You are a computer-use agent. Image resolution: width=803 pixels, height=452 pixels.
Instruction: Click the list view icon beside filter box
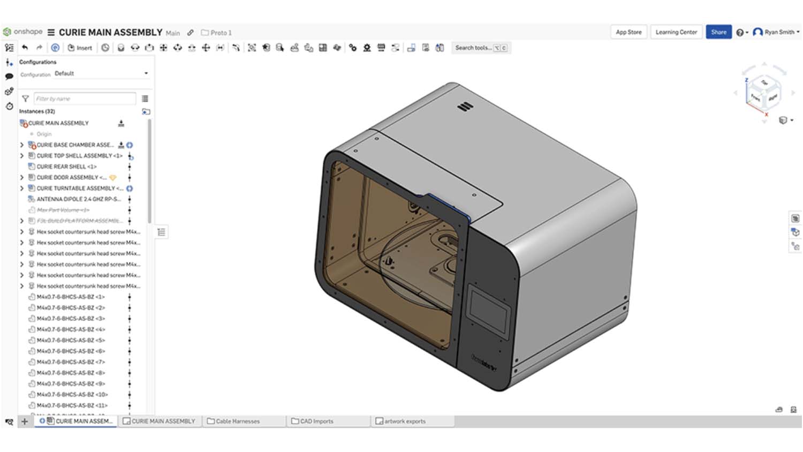145,99
